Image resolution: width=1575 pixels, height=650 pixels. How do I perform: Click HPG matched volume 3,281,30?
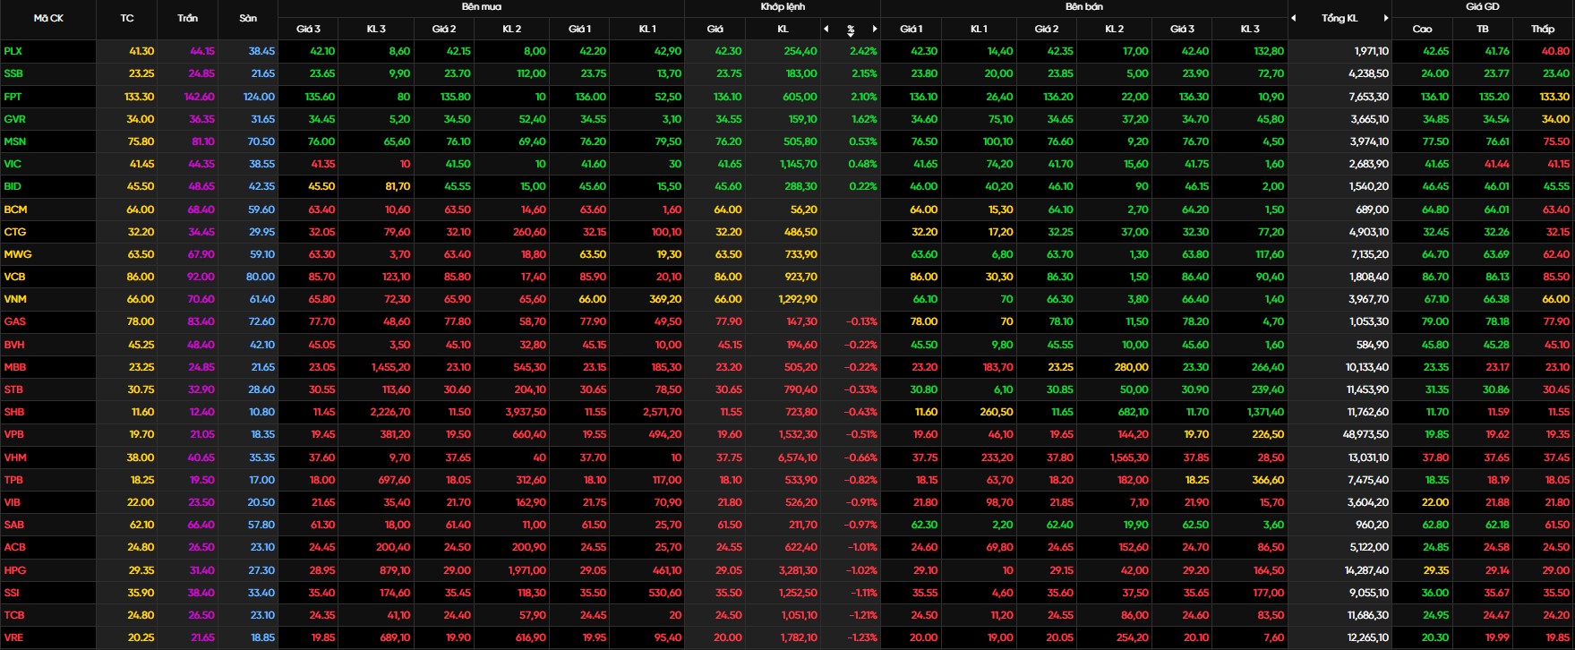coord(798,570)
